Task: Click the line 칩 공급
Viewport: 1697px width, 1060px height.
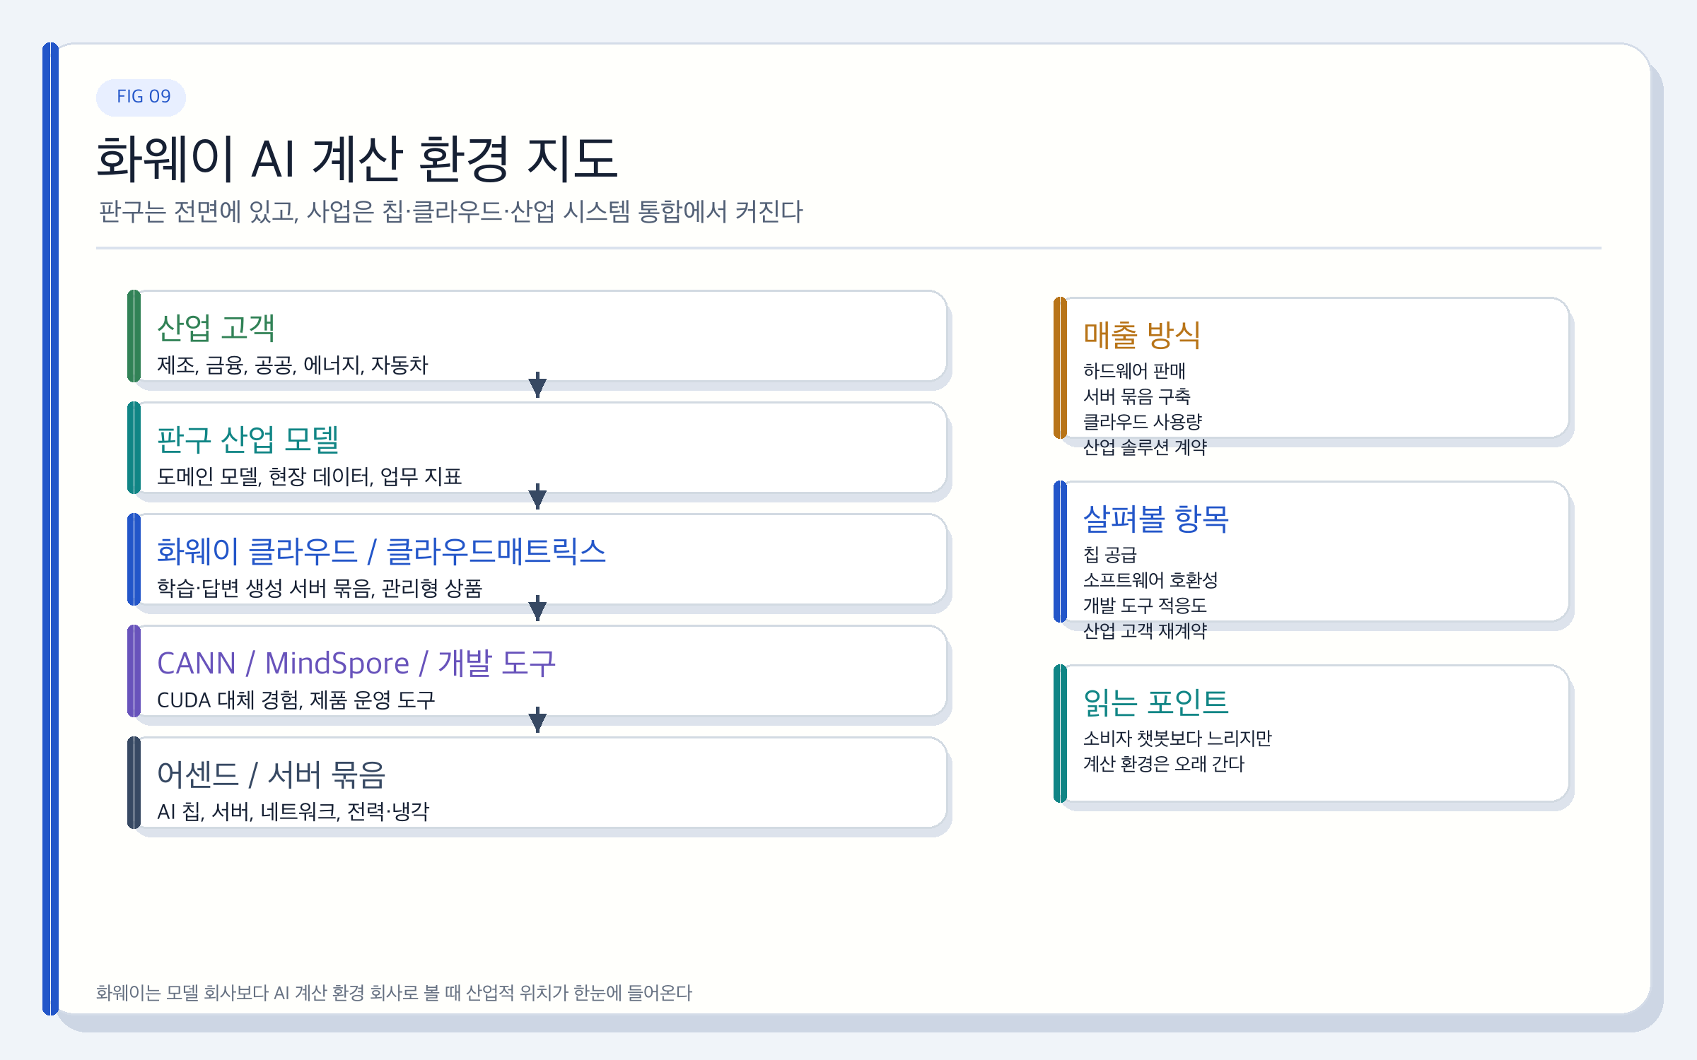Action: pyautogui.click(x=1110, y=555)
